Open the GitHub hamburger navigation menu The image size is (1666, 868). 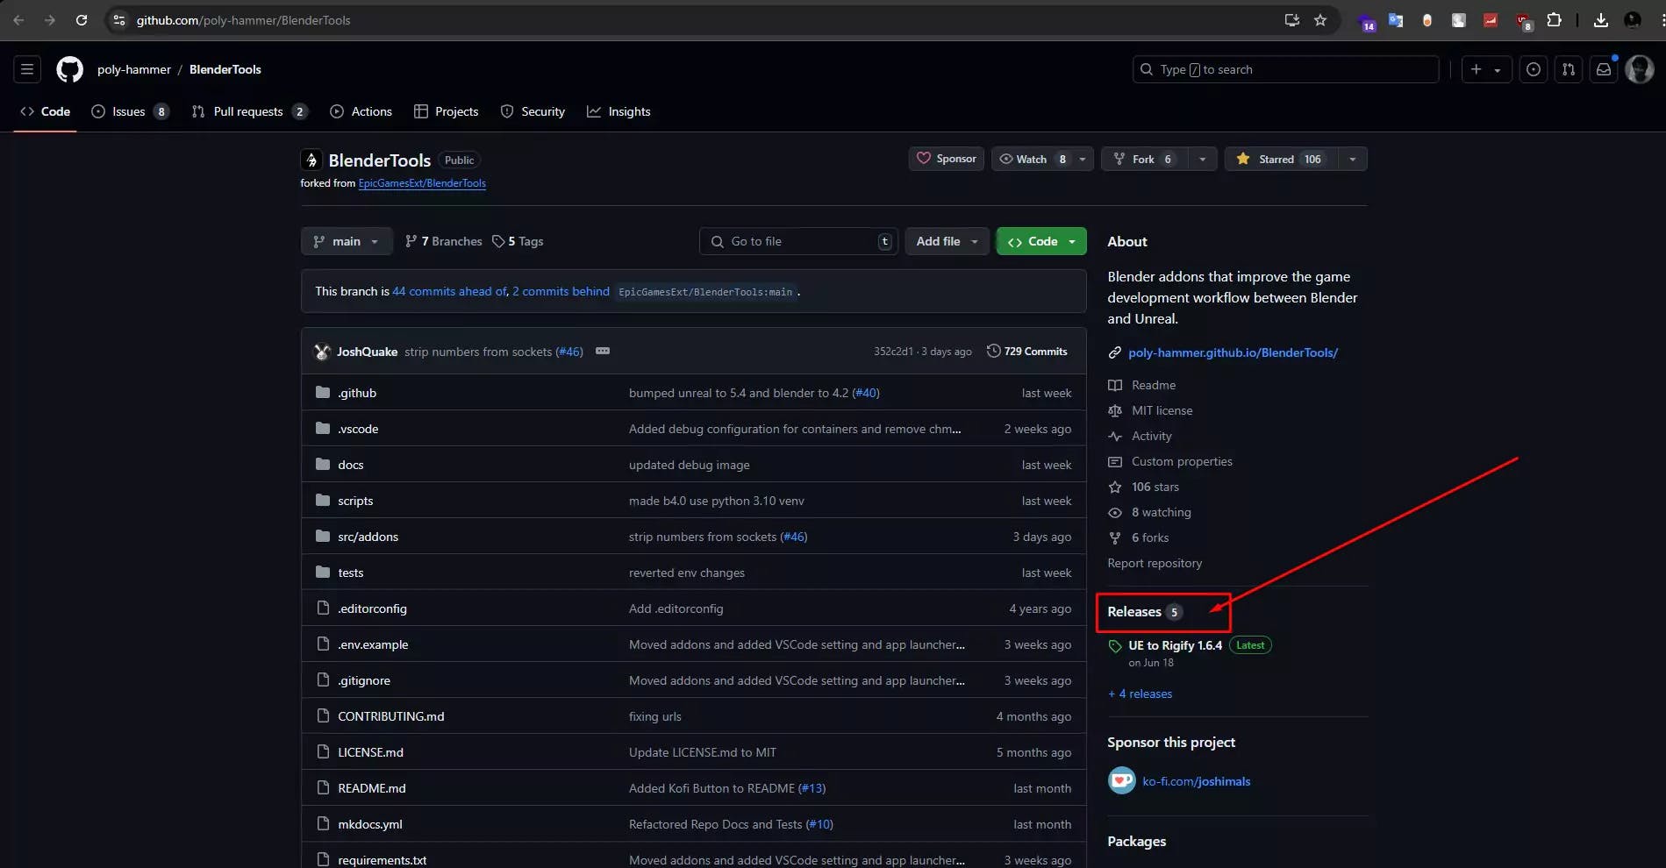27,69
